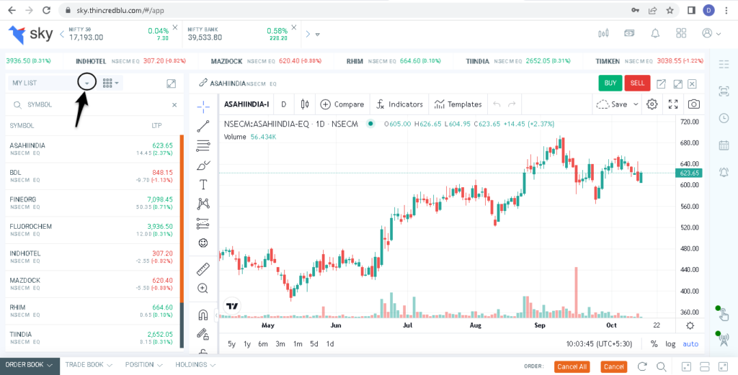
Task: Select the trend line drawing tool
Action: 203,126
